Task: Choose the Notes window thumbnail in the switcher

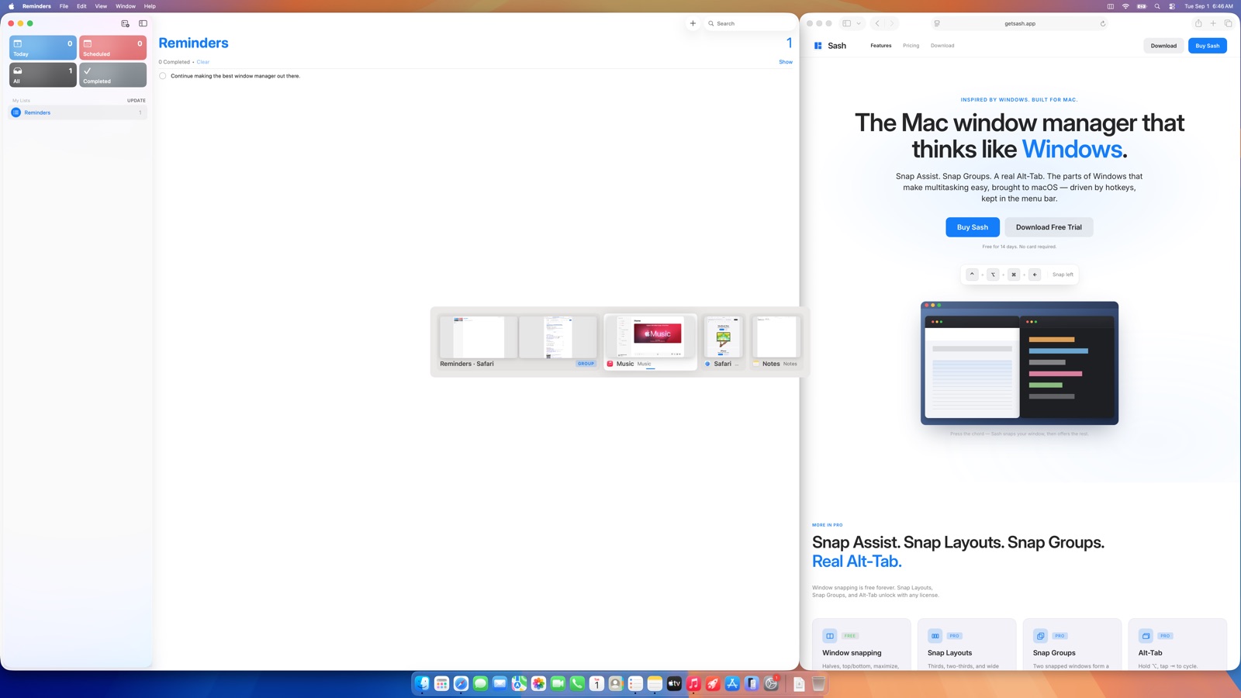Action: pos(776,341)
